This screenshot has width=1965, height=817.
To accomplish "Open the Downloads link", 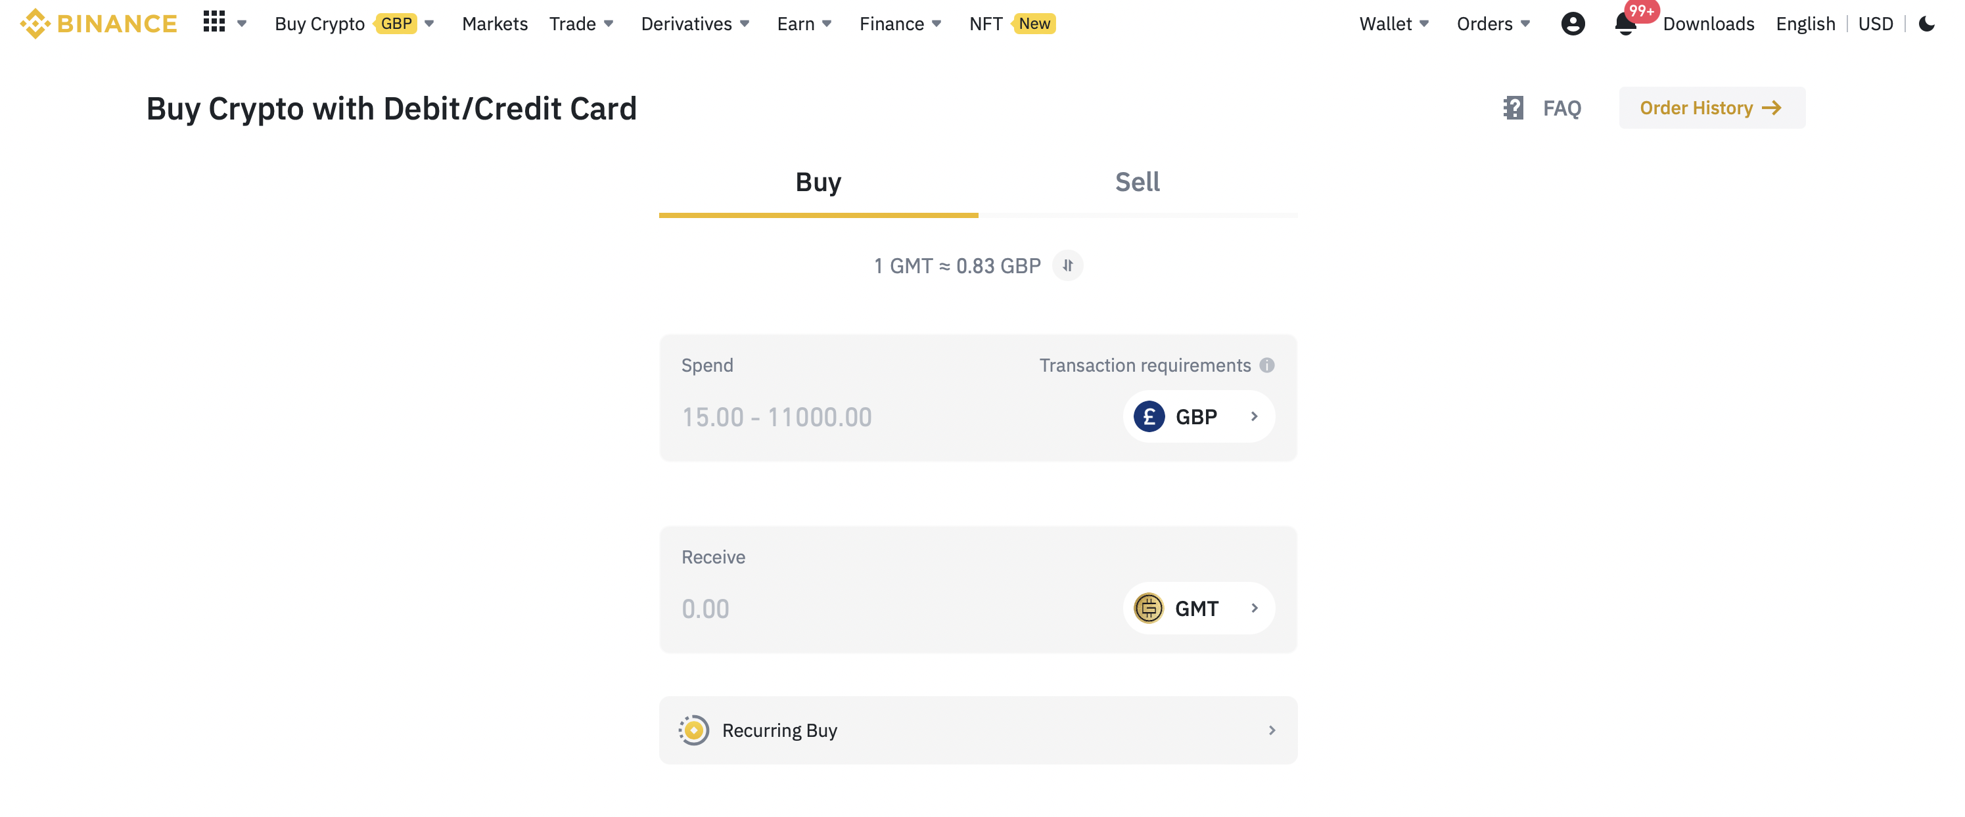I will pos(1708,24).
